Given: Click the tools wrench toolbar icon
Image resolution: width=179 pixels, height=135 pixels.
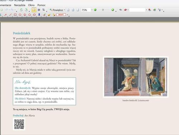Looking at the screenshot, I should pos(160,10).
